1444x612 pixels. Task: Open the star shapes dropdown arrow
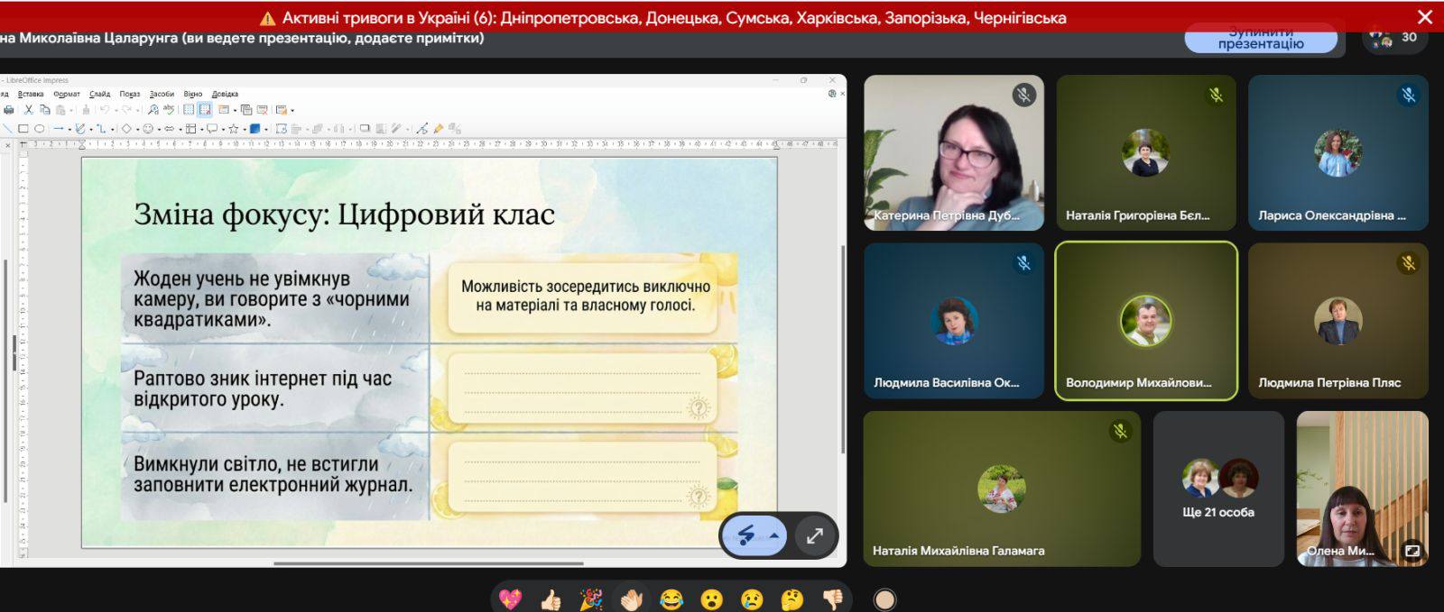245,130
